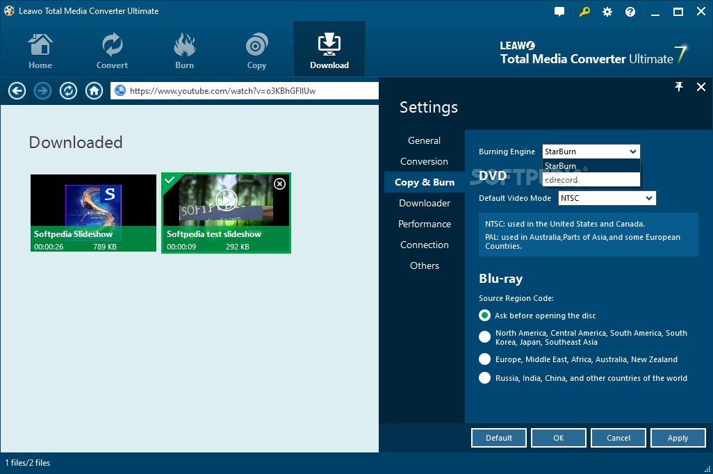Click the '00:00:09' duration
Image resolution: width=713 pixels, height=474 pixels.
(181, 247)
